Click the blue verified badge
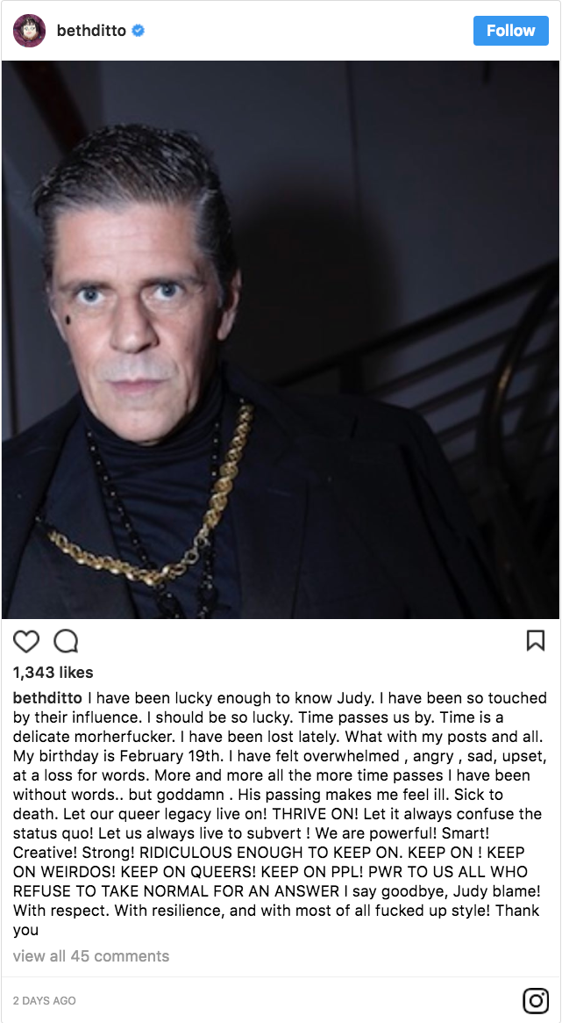Viewport: 562px width, 1023px height. pos(138,31)
